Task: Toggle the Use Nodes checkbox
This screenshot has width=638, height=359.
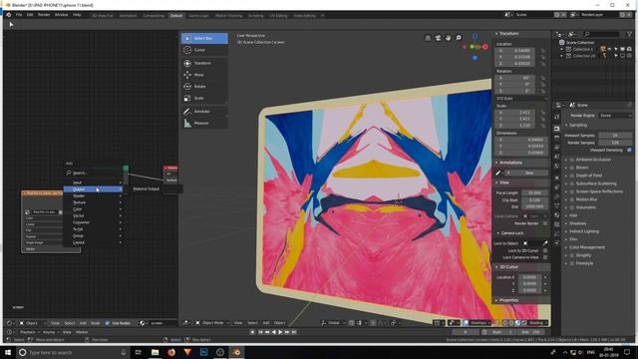Action: [x=108, y=323]
